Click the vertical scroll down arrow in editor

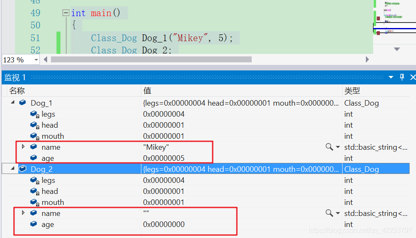tap(396, 49)
